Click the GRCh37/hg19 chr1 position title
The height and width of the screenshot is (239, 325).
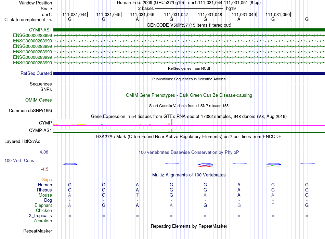tap(189, 3)
